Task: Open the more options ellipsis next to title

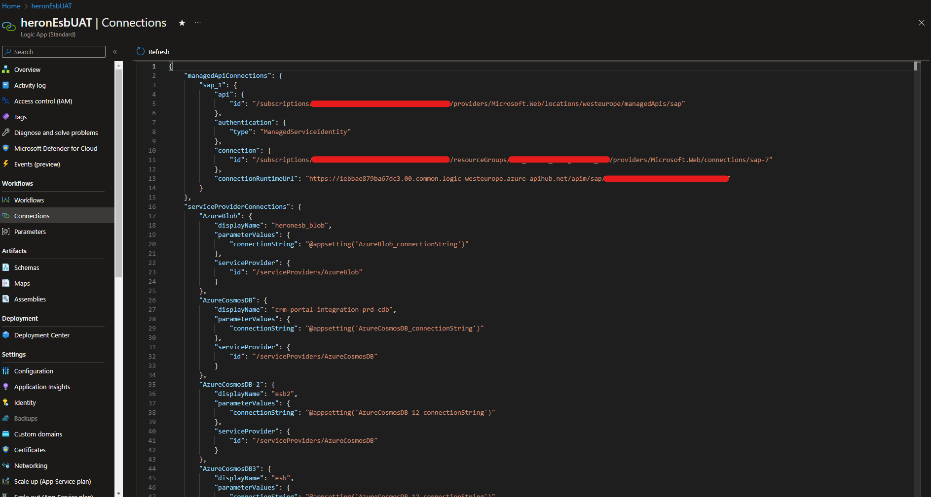Action: point(198,23)
